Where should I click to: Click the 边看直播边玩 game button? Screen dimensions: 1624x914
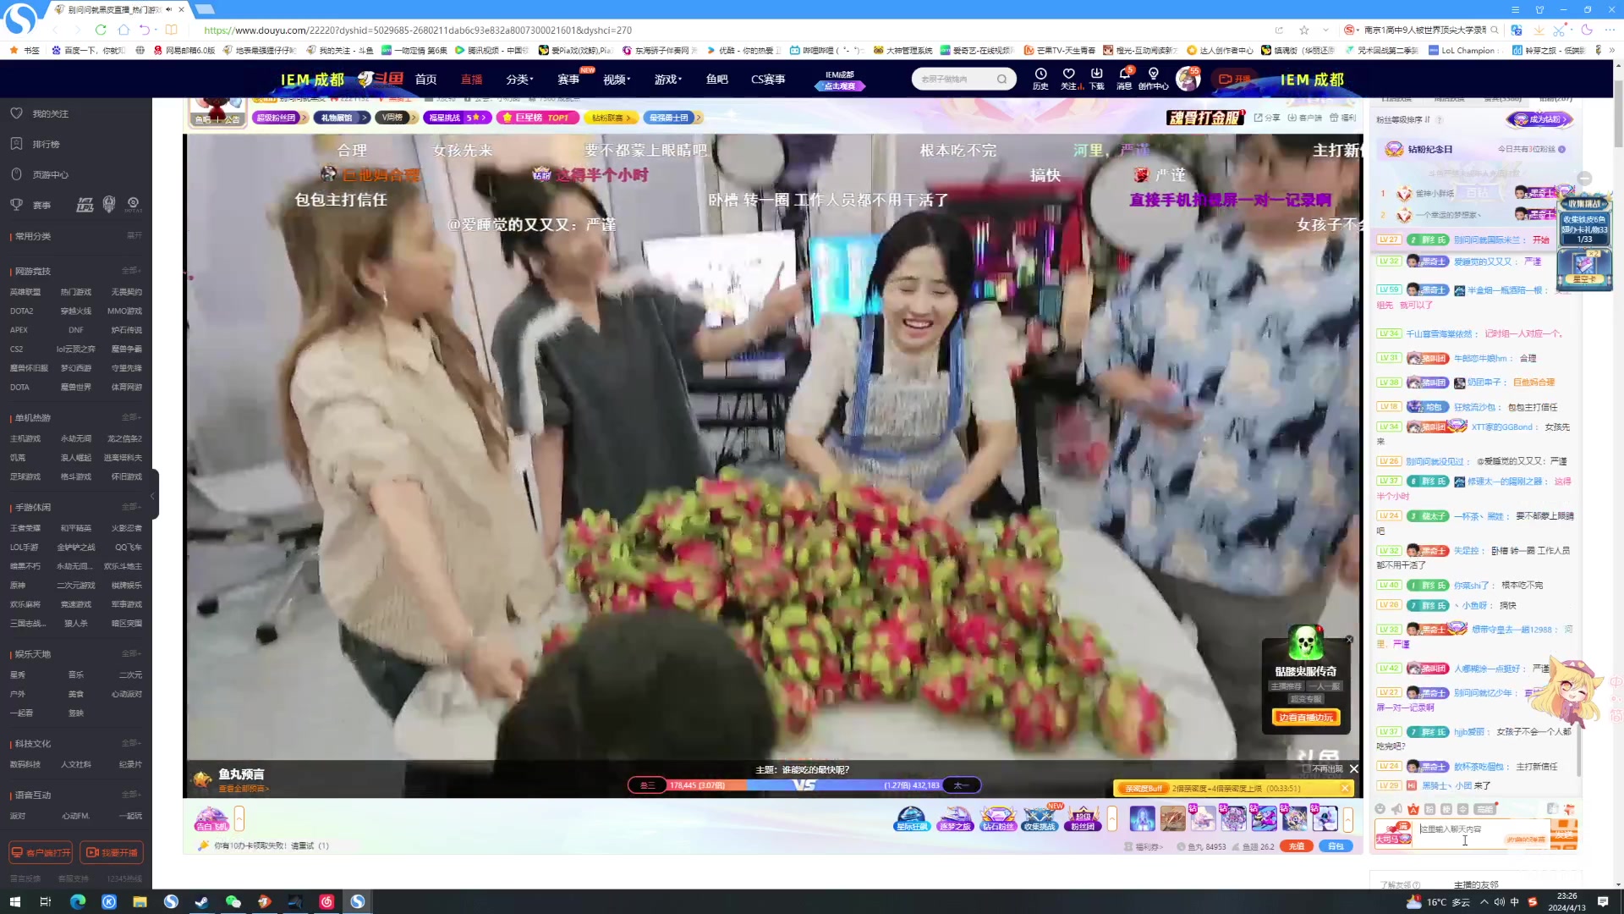[1306, 718]
